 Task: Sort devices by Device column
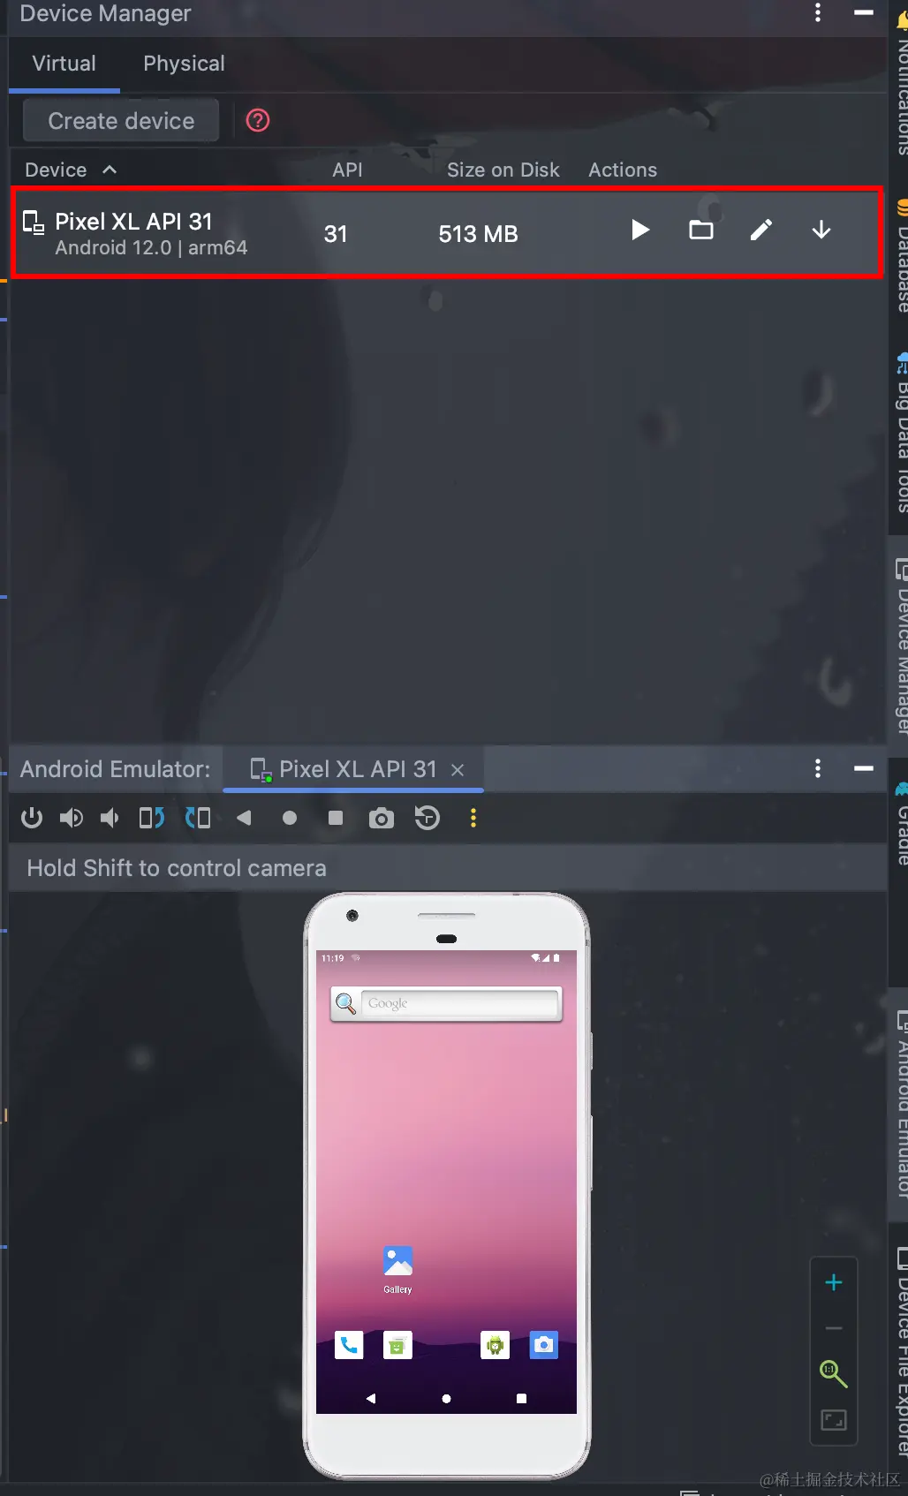pyautogui.click(x=71, y=170)
